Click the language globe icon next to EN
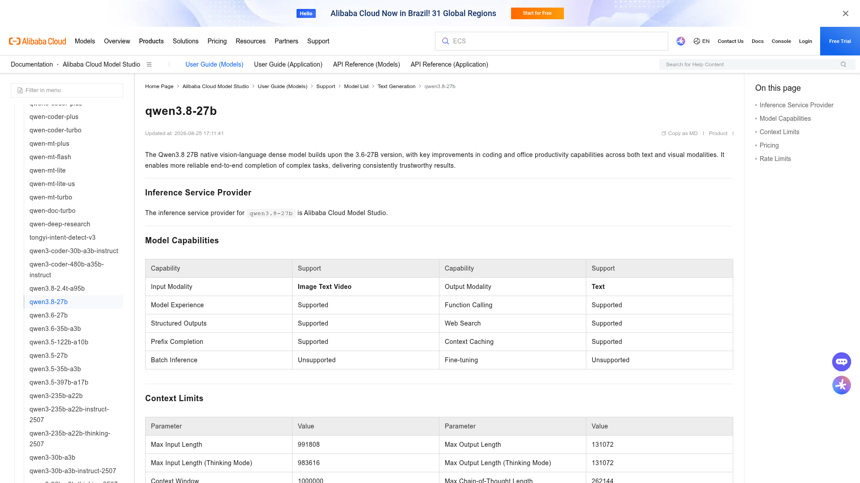Screen dimensions: 860x483 point(697,41)
